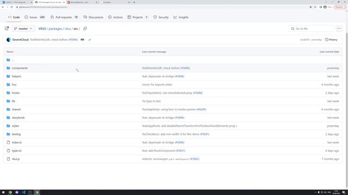
Task: Open the notification center in tray
Action: click(x=344, y=192)
